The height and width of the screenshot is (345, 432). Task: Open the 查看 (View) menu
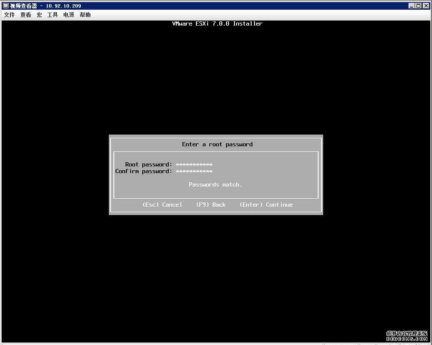tap(26, 15)
